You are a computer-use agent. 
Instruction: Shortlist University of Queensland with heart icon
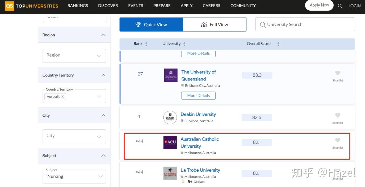point(338,73)
